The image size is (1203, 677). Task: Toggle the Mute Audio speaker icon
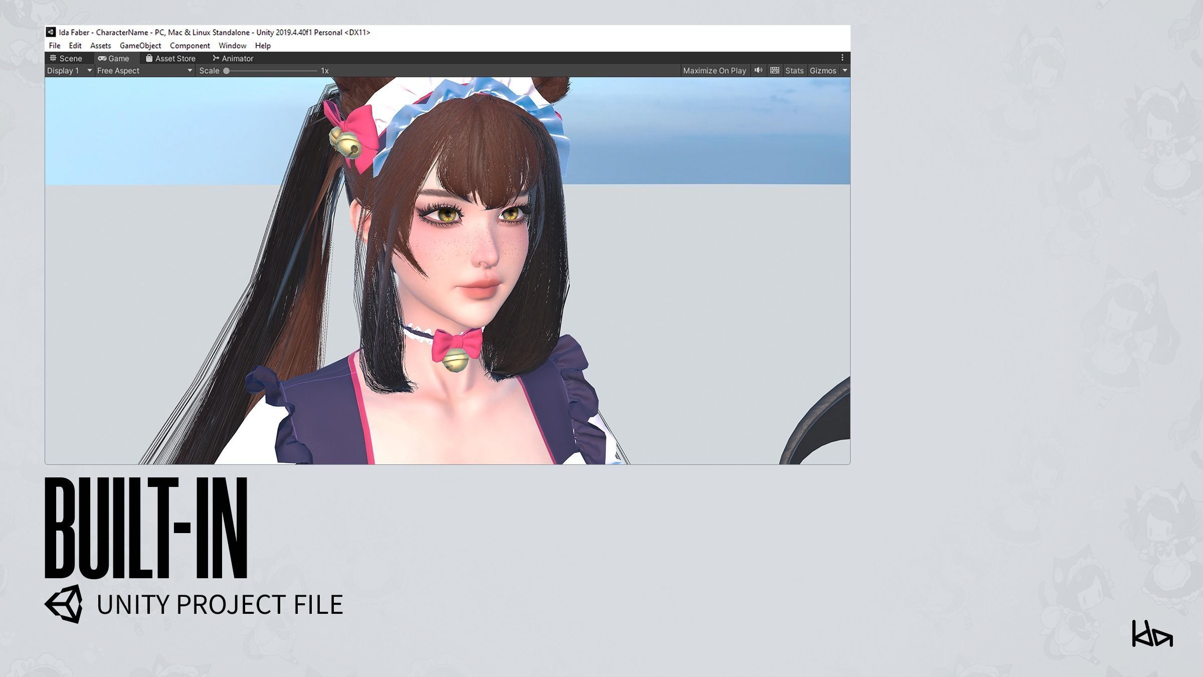[x=758, y=70]
